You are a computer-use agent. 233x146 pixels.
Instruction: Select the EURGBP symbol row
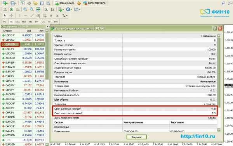[x=23, y=63]
